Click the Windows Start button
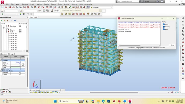 (x=55, y=101)
